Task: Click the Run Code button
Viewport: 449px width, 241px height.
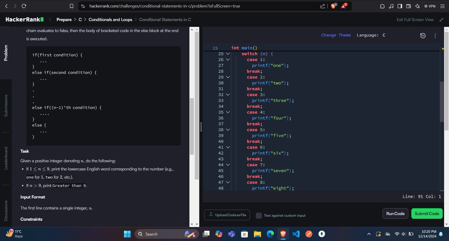Action: (395, 214)
